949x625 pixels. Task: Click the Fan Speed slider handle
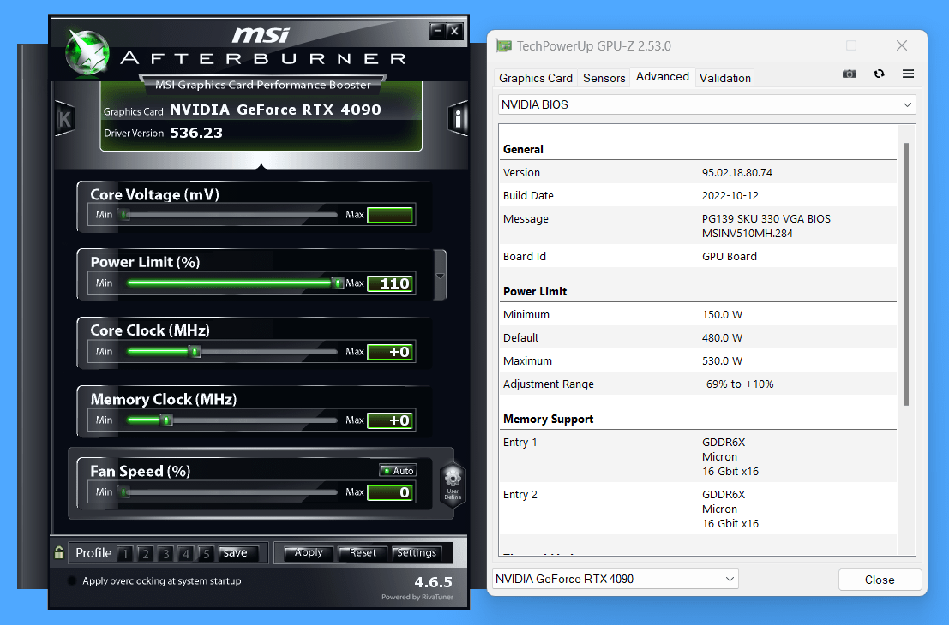pyautogui.click(x=124, y=492)
